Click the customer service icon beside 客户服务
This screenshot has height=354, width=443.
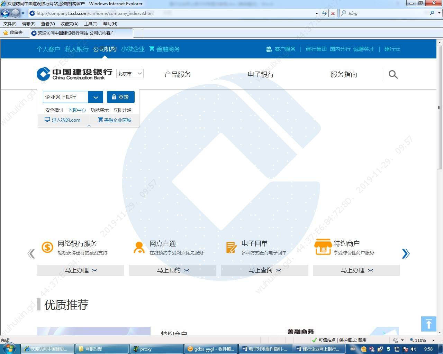[269, 49]
